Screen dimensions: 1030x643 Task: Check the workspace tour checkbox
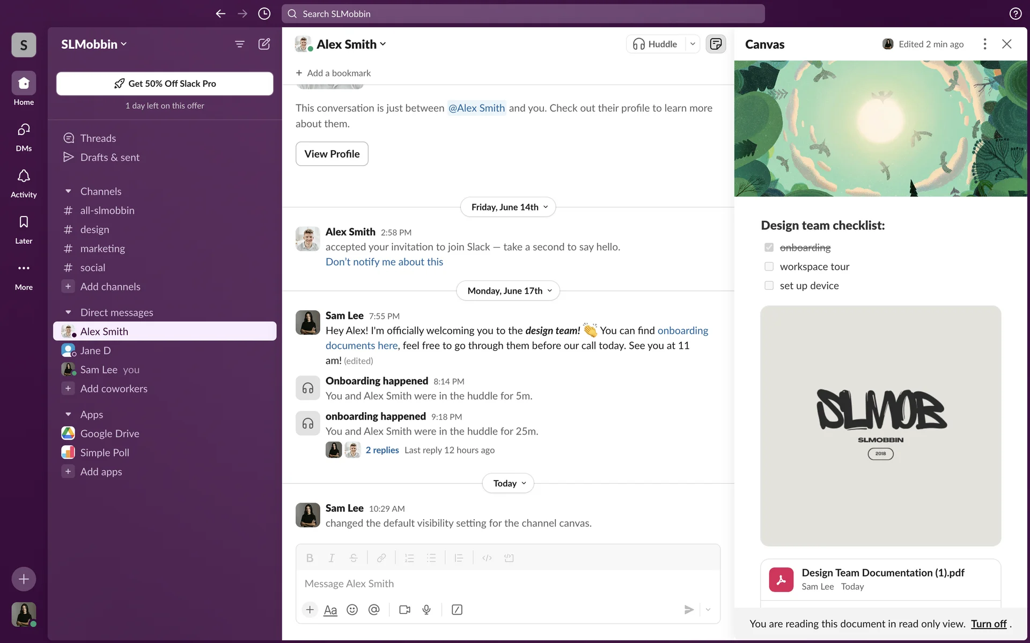[769, 267]
